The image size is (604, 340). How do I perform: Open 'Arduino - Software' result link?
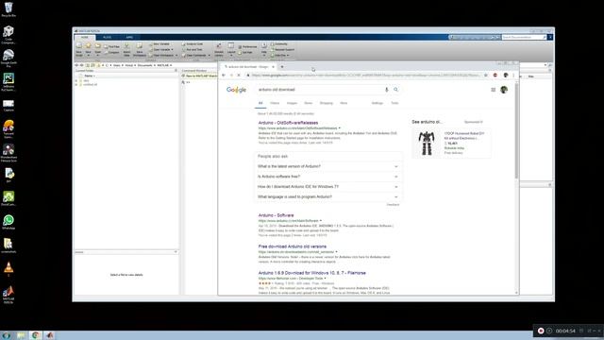[x=276, y=215]
